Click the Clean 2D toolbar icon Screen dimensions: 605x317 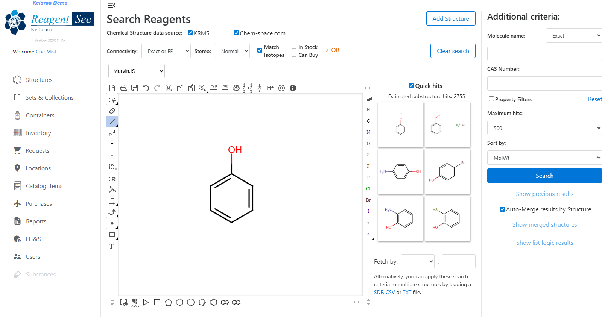(214, 88)
